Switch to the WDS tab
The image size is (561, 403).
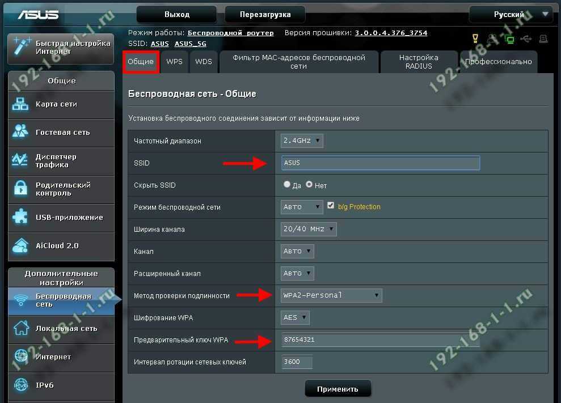coord(204,62)
